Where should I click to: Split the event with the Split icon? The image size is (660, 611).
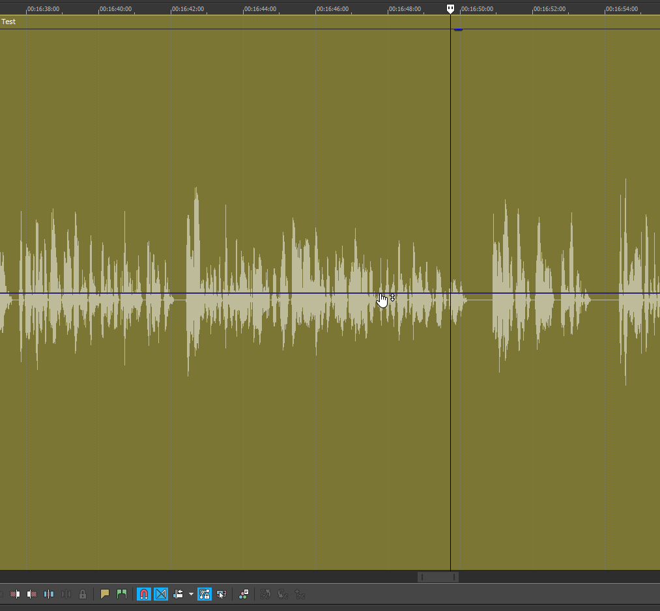tap(49, 594)
